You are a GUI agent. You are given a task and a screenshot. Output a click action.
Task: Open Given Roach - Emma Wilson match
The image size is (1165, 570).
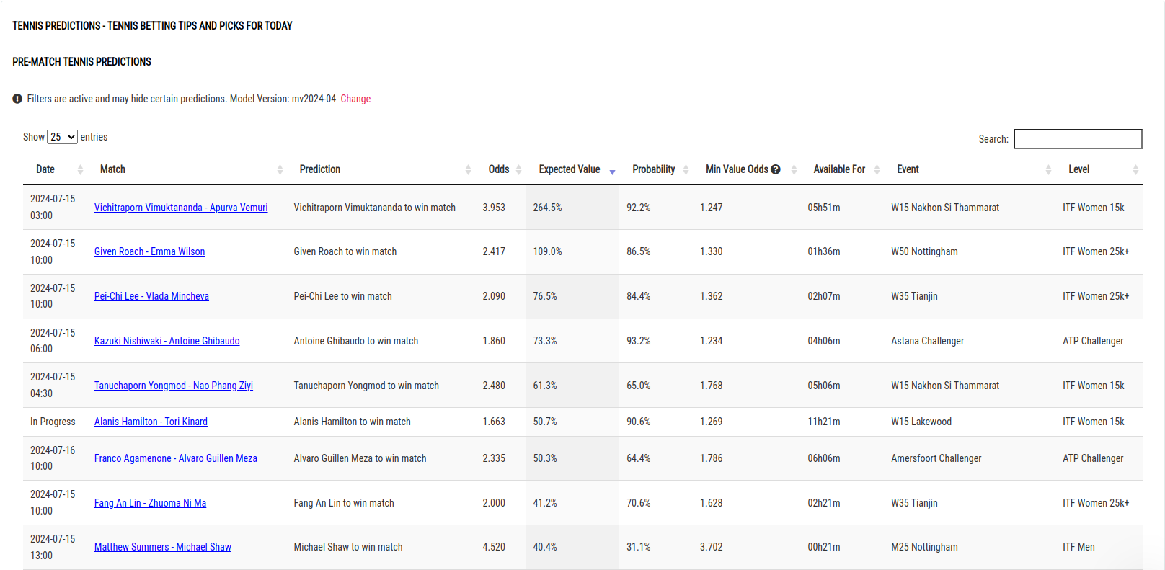click(x=149, y=251)
